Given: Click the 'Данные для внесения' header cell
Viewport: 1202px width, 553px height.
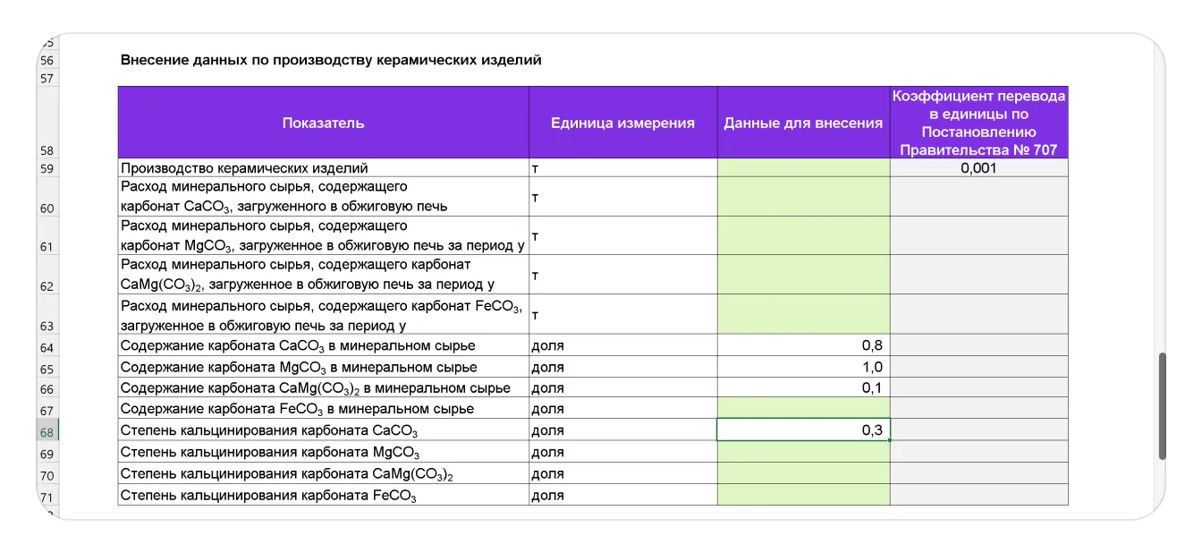Looking at the screenshot, I should coord(803,123).
